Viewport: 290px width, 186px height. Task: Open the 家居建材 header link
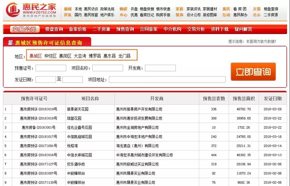coord(210,9)
